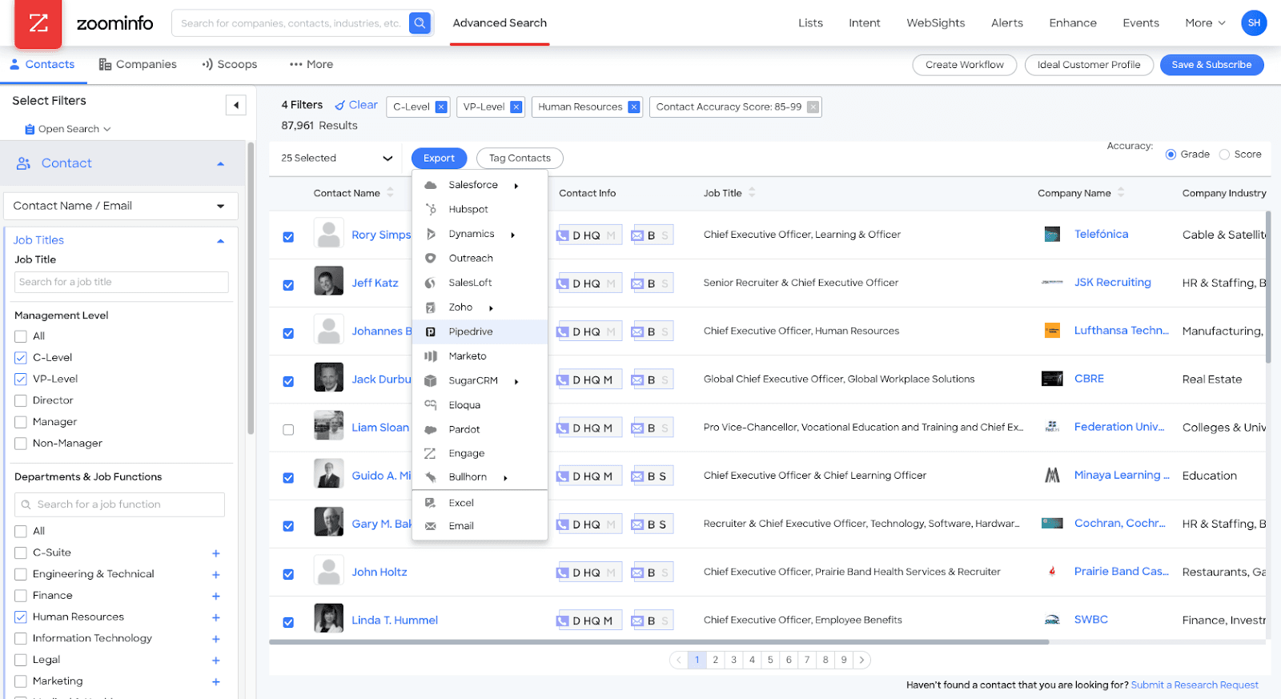Viewport: 1281px width, 699px height.
Task: Collapse the Job Titles section
Action: [220, 241]
